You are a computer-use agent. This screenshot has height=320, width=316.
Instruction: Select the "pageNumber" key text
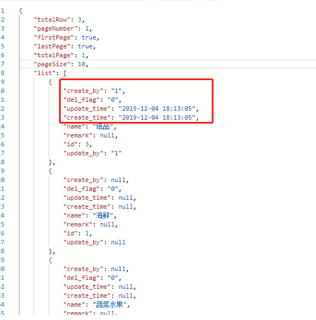[x=56, y=28]
